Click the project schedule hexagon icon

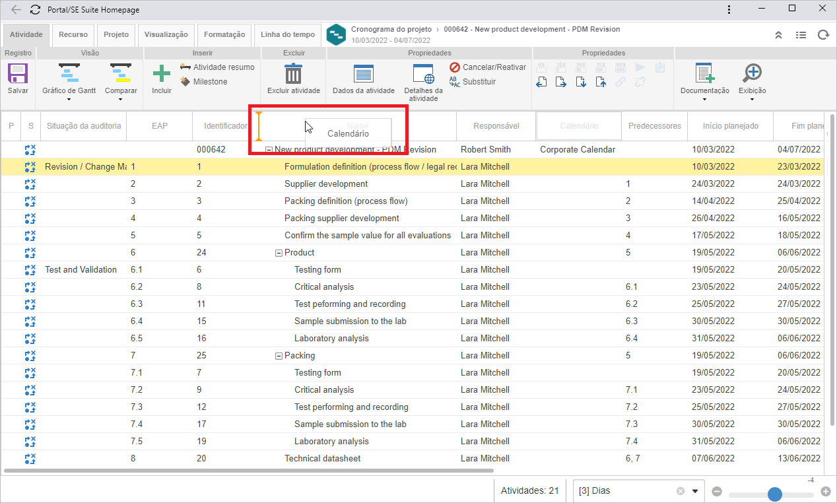pyautogui.click(x=336, y=35)
